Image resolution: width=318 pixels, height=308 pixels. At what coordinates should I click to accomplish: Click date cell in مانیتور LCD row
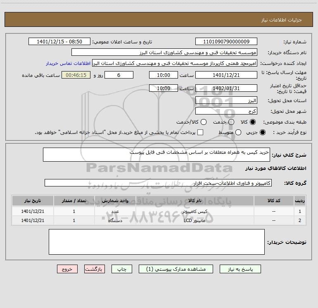33,220
